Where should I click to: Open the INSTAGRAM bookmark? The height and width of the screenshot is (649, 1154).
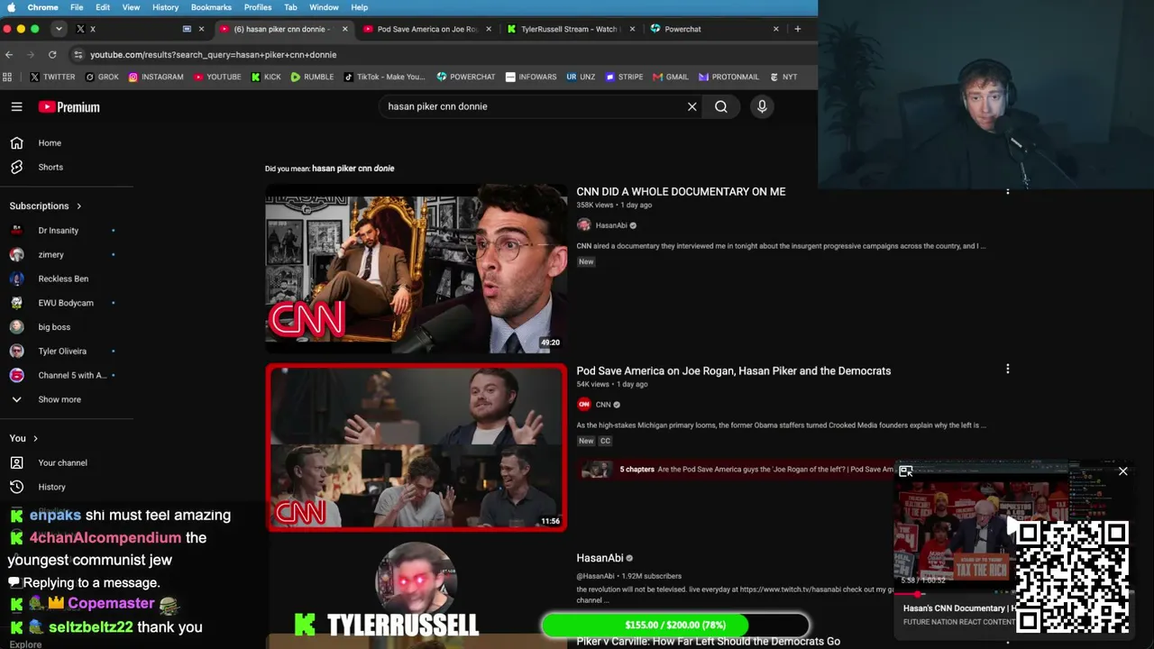(156, 77)
